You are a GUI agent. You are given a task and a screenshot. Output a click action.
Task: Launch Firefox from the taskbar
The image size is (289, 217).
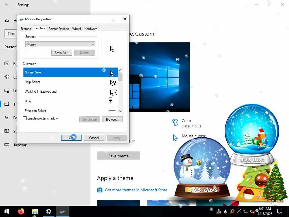coord(21,211)
